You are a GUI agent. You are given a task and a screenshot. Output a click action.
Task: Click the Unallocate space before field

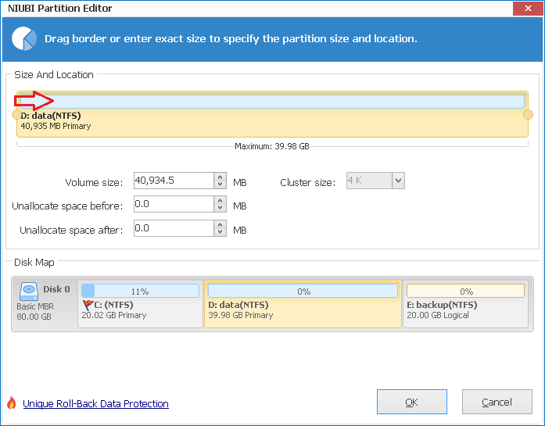(x=174, y=204)
